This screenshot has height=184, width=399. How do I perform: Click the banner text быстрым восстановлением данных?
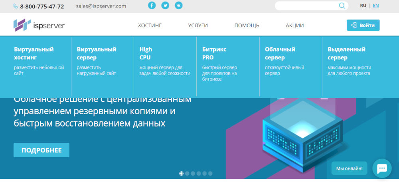tap(89, 123)
